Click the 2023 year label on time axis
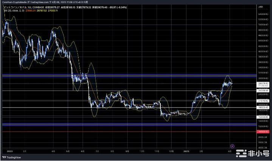272x161 pixels. point(186,150)
